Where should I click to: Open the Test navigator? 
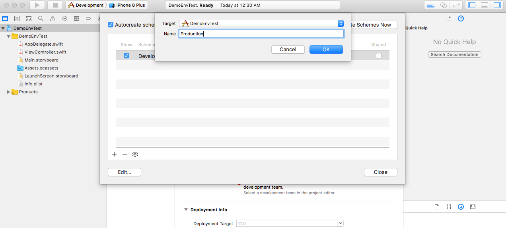pyautogui.click(x=64, y=18)
